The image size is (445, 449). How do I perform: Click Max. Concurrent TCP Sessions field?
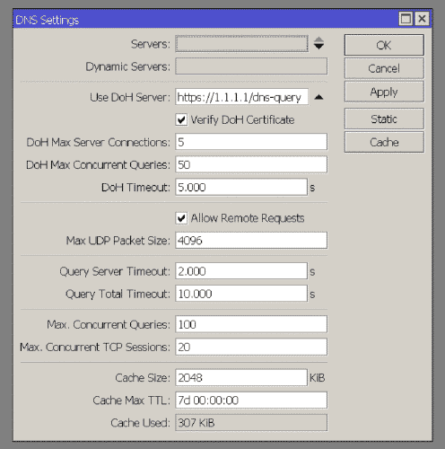coord(251,347)
